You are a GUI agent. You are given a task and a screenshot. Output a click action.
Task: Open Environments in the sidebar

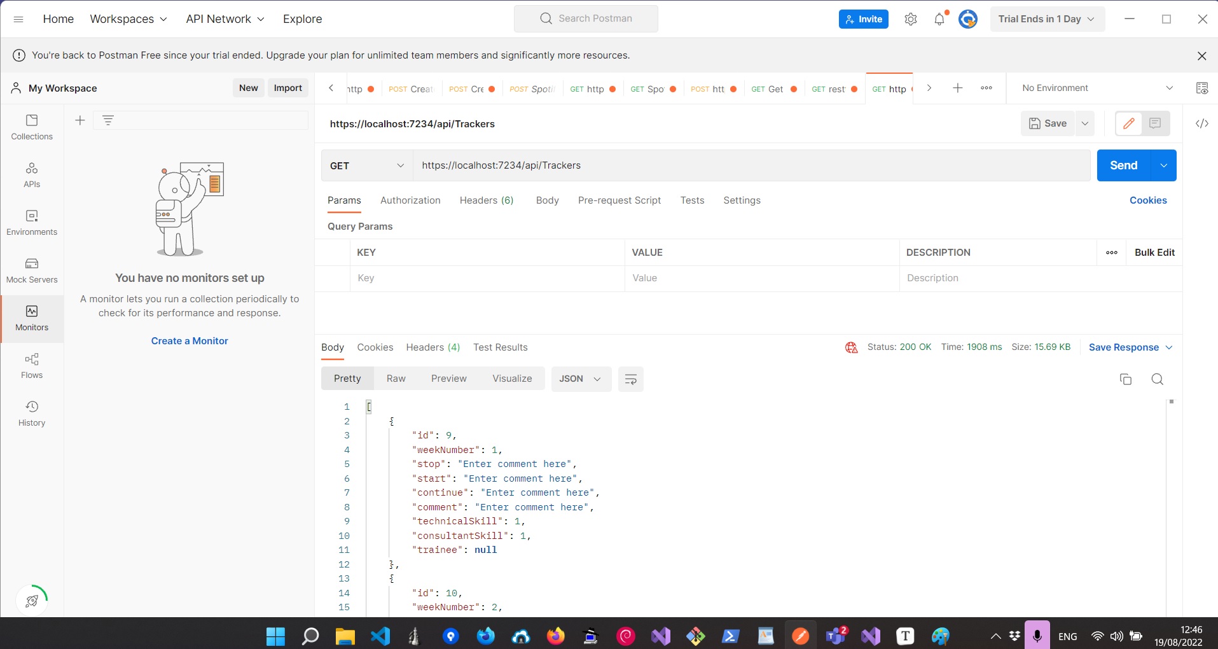pos(32,223)
